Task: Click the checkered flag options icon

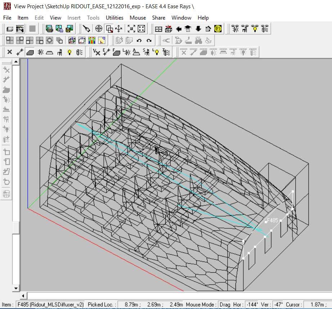Action: coord(20,28)
